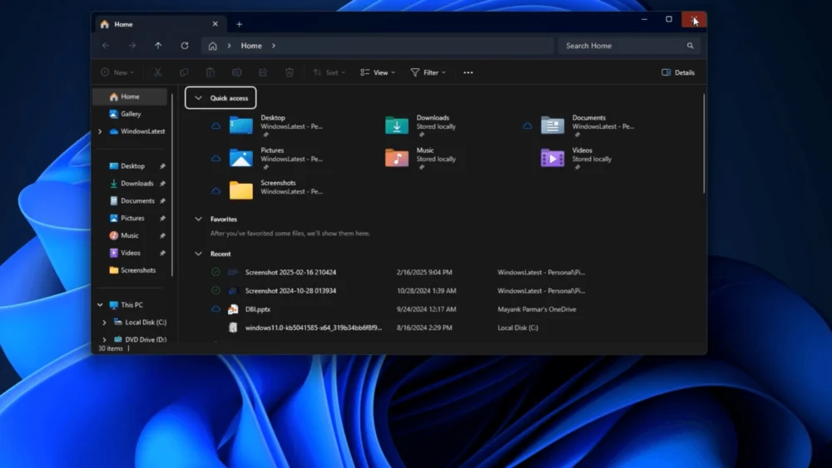Open the Sort dropdown menu
Screen dimensions: 832x468
click(x=329, y=72)
